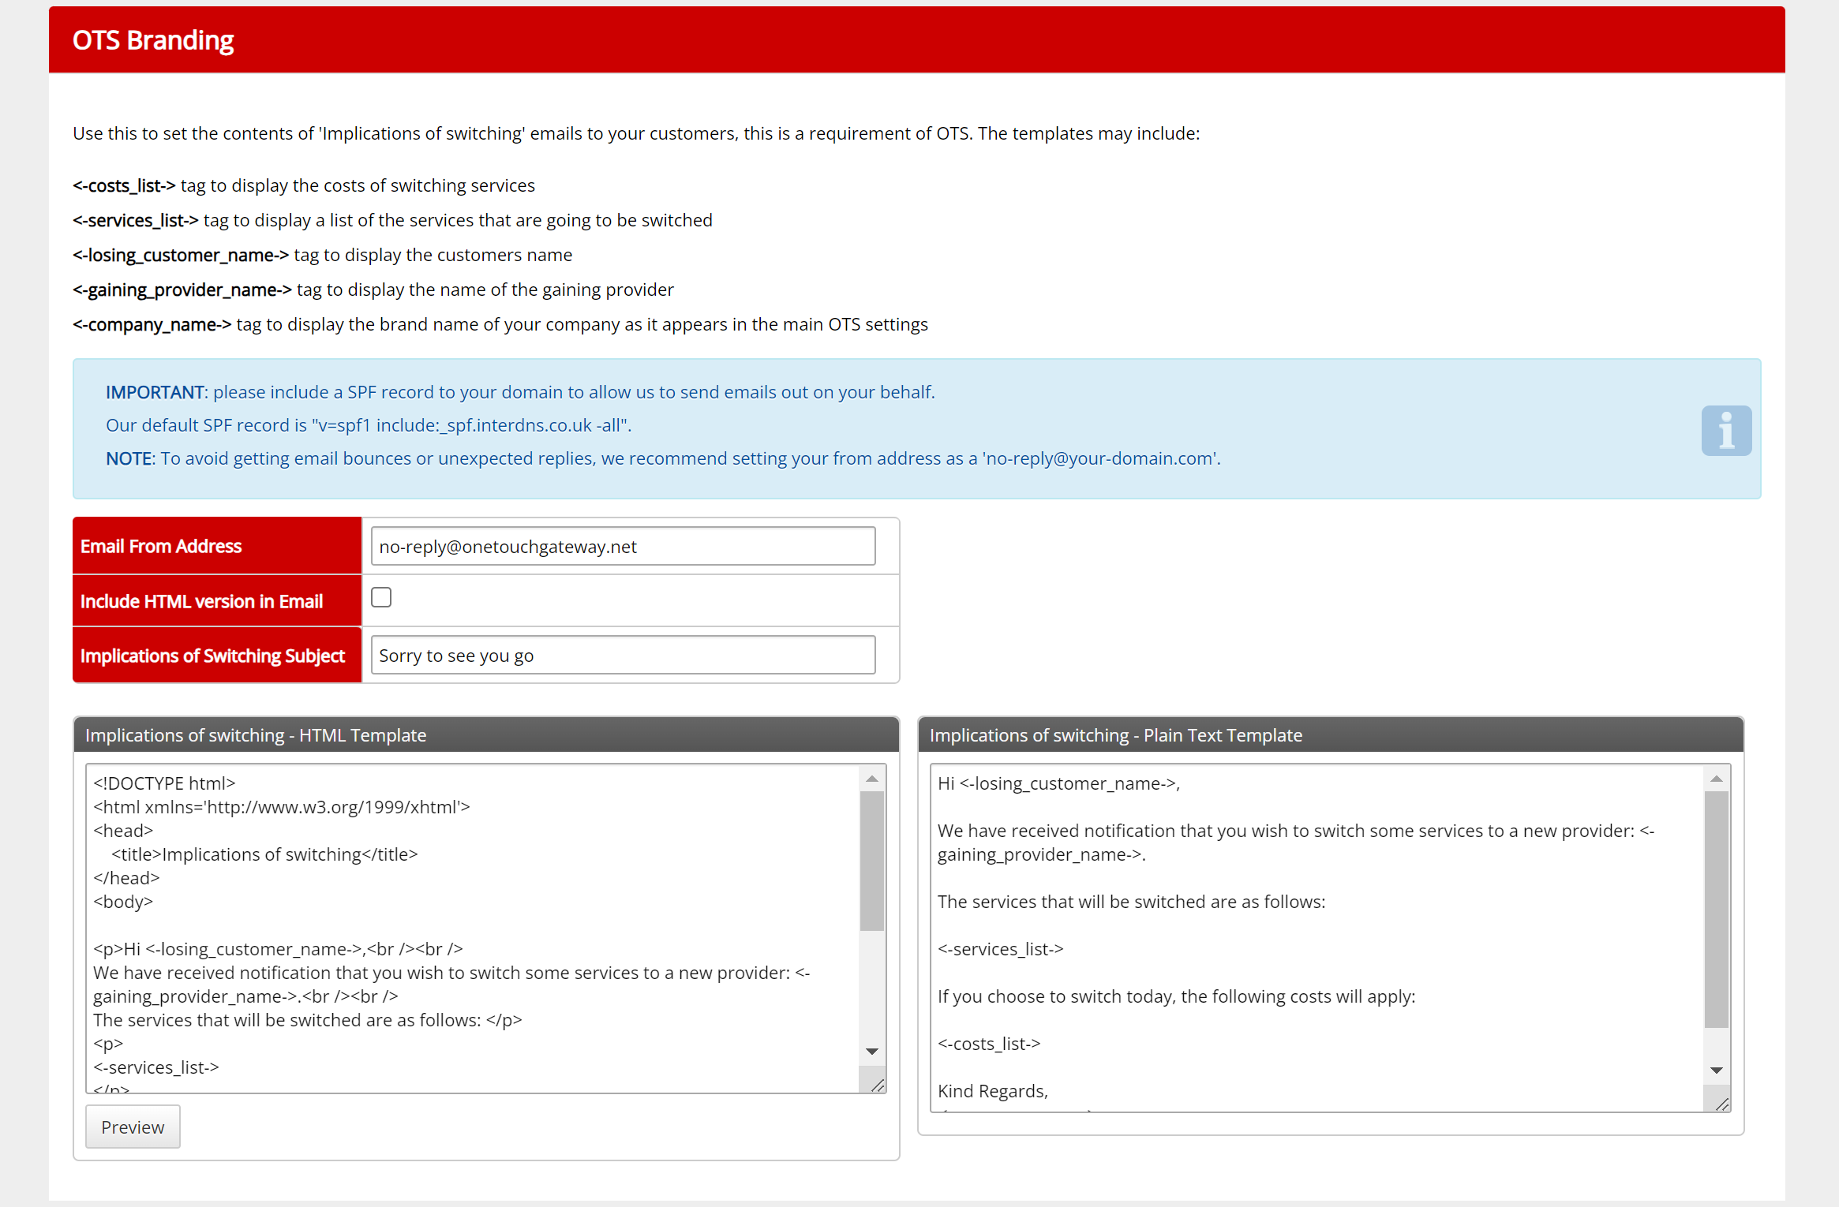This screenshot has width=1839, height=1207.
Task: Click the <!DOCTYPE html> line in HTML template
Action: pyautogui.click(x=164, y=783)
